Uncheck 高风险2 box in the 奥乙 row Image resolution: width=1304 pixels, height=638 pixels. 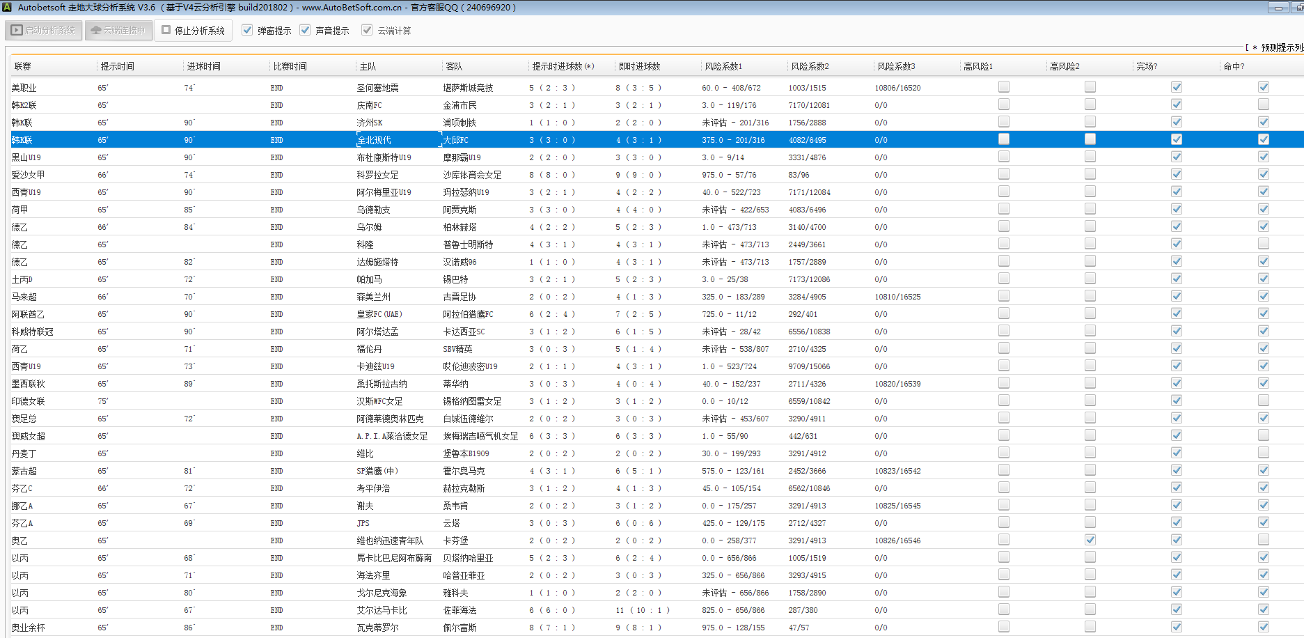(1090, 540)
